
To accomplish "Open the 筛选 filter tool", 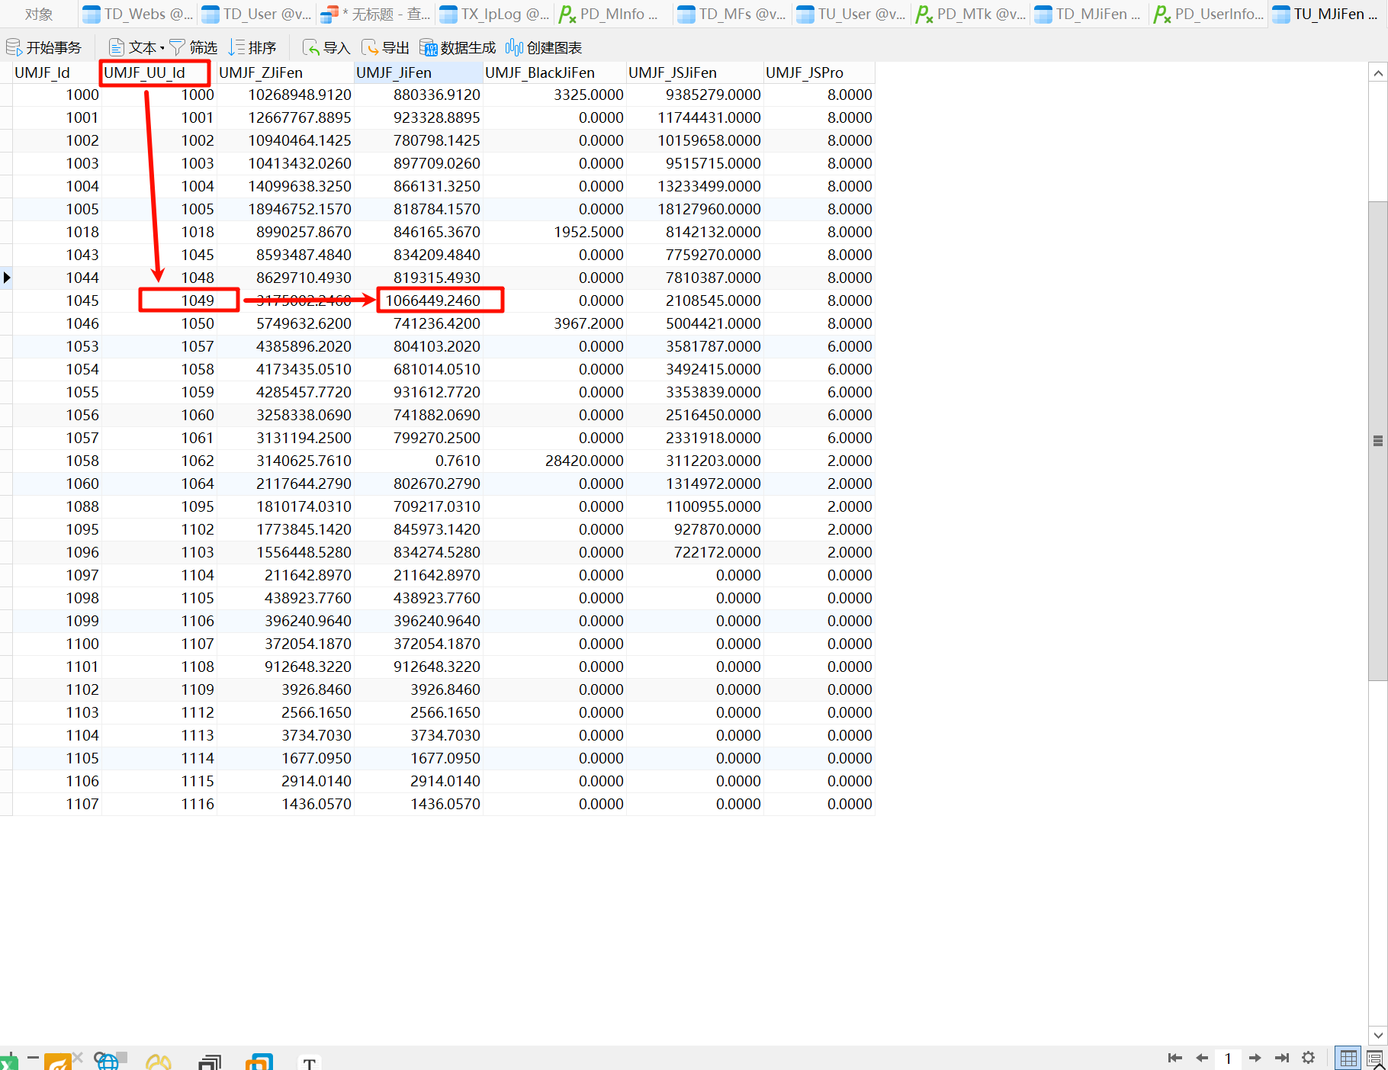I will coord(193,48).
